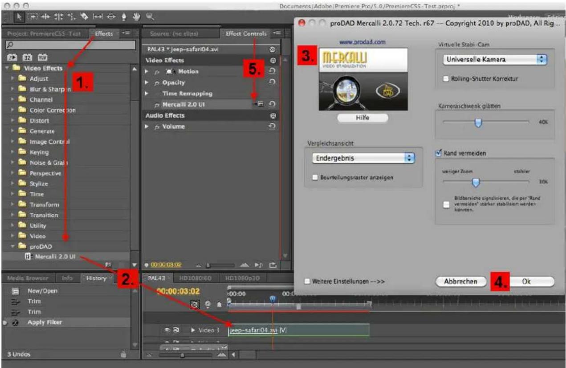
Task: Reset the Volume audio effect
Action: [273, 127]
